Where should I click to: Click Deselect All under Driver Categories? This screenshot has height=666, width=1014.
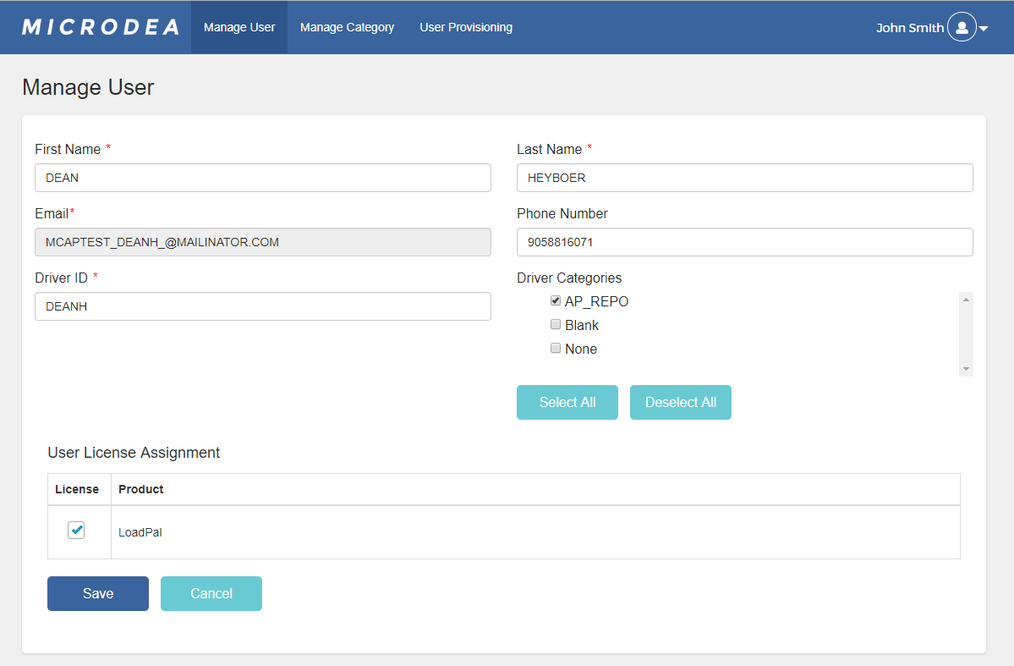tap(680, 402)
